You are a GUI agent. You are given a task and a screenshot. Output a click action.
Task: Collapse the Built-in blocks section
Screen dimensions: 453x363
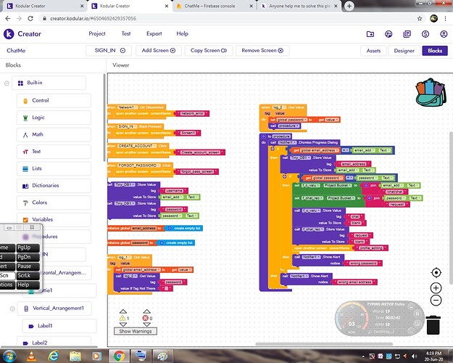pos(7,83)
